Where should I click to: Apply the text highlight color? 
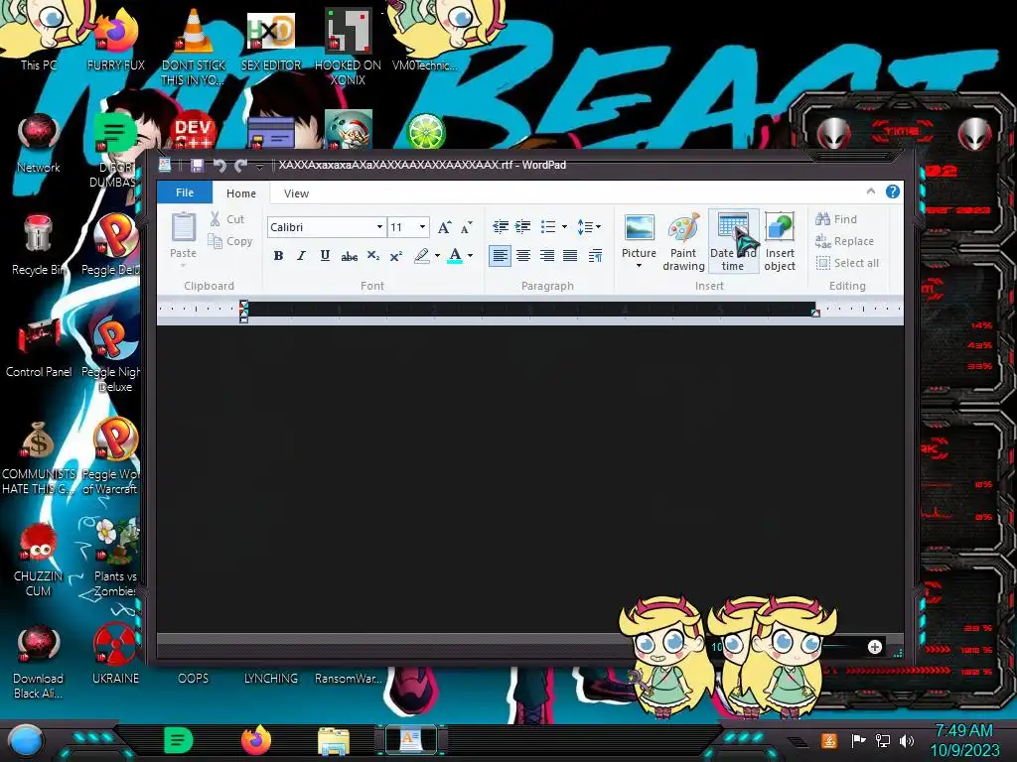pyautogui.click(x=422, y=256)
